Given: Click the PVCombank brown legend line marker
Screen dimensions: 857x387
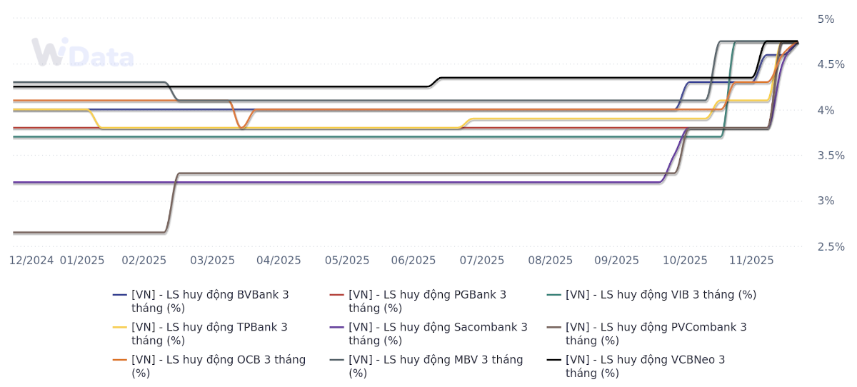Looking at the screenshot, I should click(x=554, y=327).
